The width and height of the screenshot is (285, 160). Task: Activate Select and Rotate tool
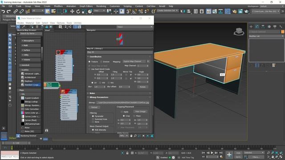click(78, 12)
